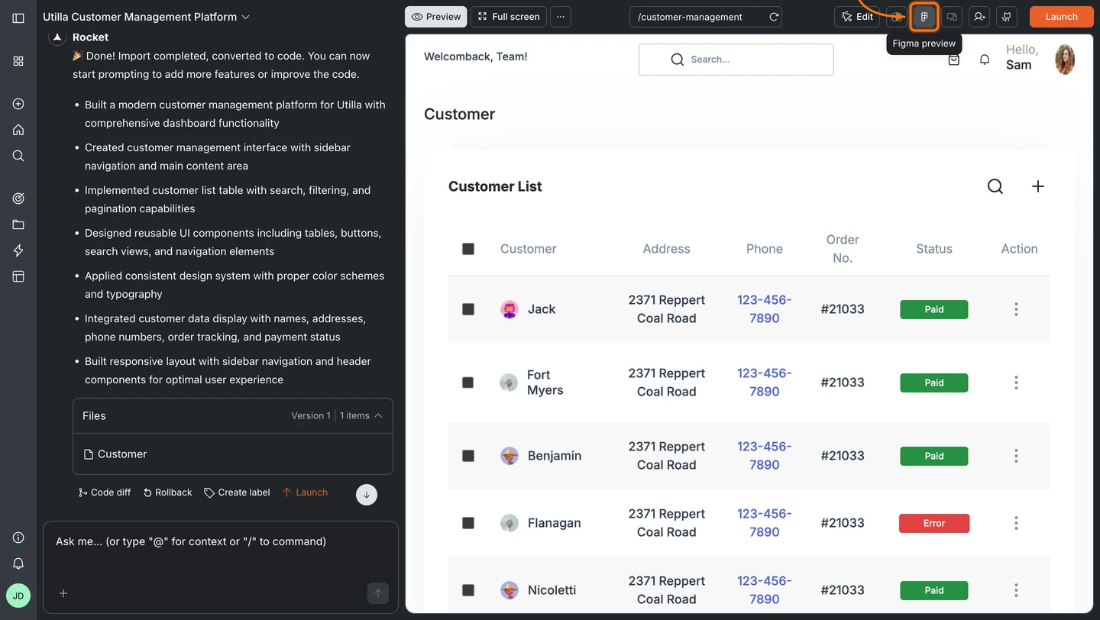Click the Launch button
Image resolution: width=1100 pixels, height=620 pixels.
(1061, 16)
